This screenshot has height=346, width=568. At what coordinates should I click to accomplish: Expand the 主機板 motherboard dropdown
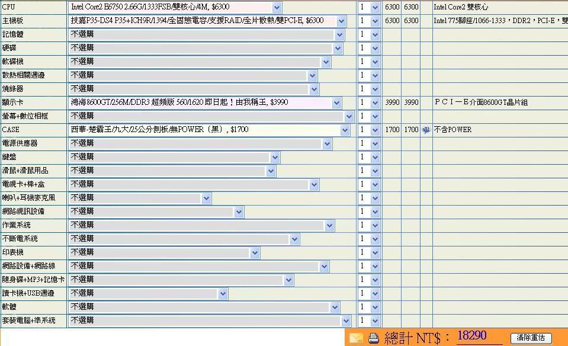pos(207,21)
